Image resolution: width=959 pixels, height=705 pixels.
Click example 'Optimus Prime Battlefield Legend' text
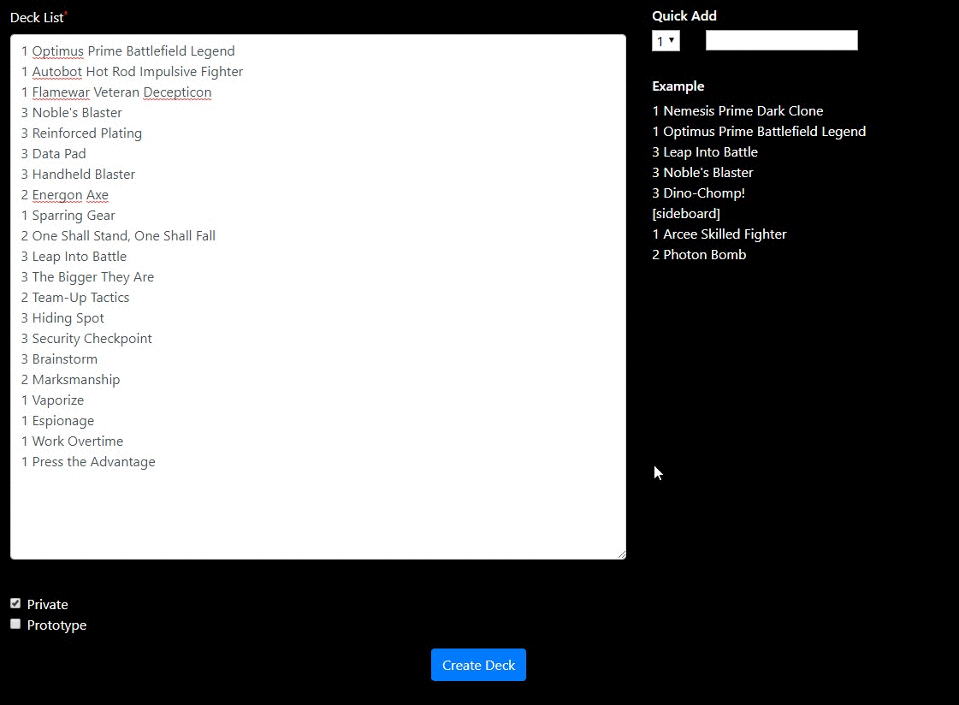tap(765, 132)
